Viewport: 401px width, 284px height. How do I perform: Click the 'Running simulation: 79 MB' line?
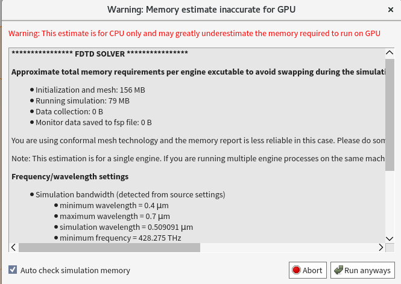click(x=83, y=100)
